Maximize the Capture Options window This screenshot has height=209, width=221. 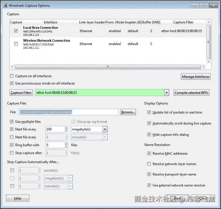point(204,6)
